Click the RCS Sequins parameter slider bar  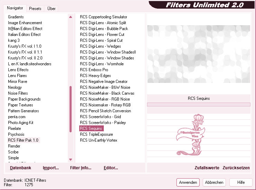coord(199,104)
